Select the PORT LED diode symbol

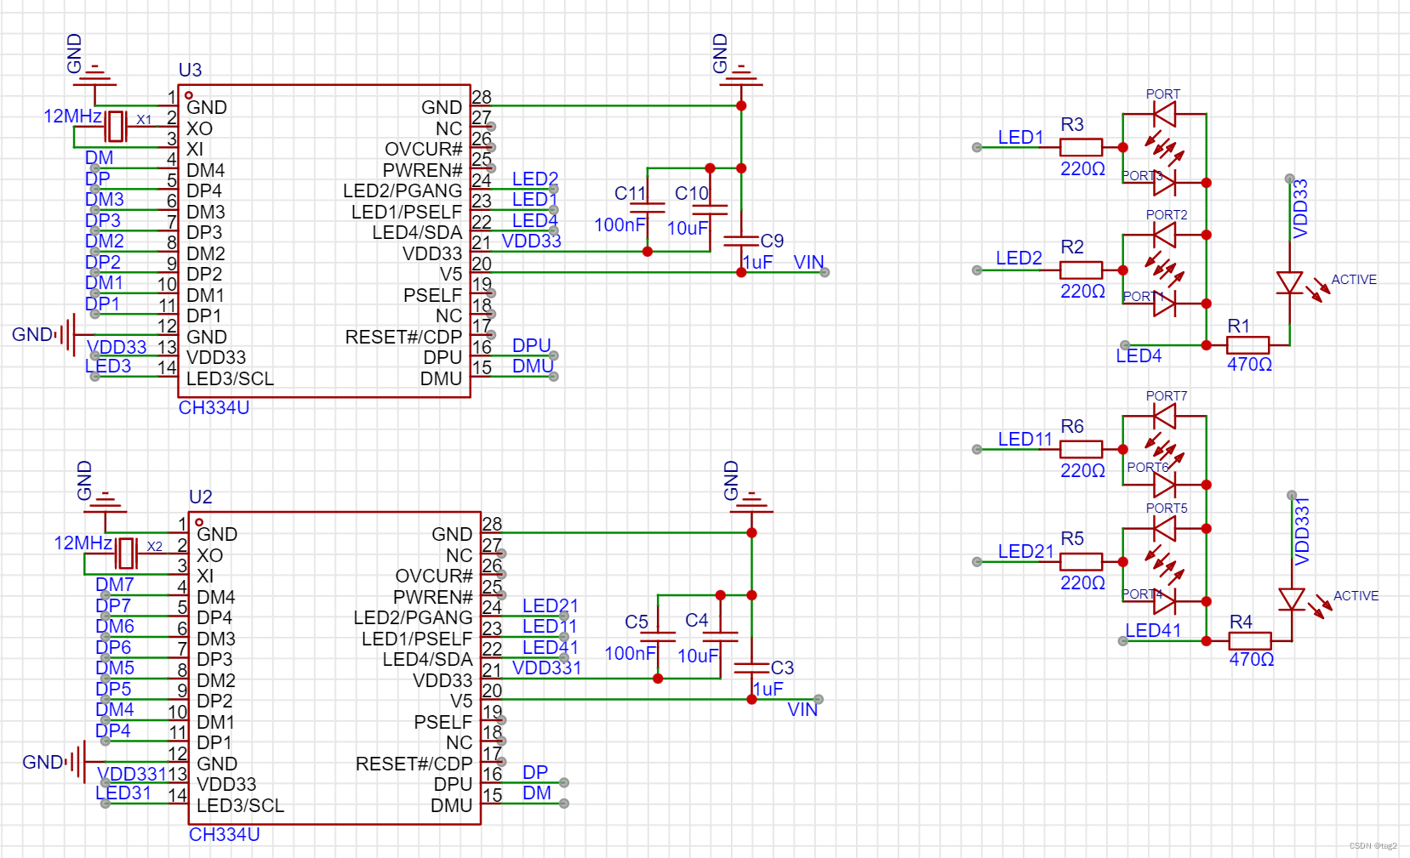click(1164, 113)
